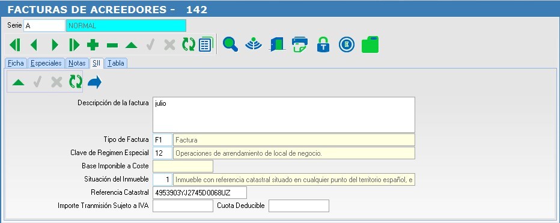This screenshot has height=223, width=560.
Task: Print invoice with printer icon
Action: coord(299,44)
